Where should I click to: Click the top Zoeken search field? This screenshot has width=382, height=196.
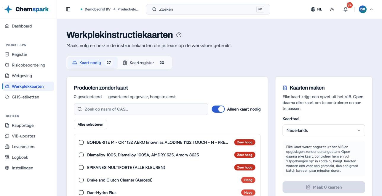pos(208,9)
